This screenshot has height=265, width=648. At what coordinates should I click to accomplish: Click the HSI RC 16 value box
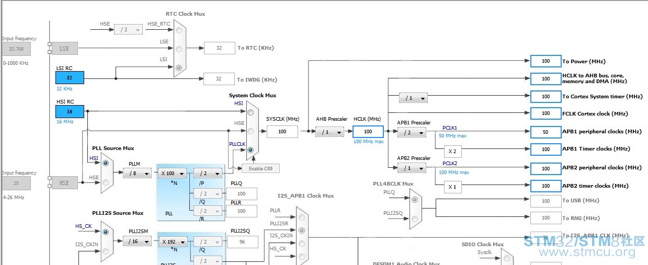(70, 111)
